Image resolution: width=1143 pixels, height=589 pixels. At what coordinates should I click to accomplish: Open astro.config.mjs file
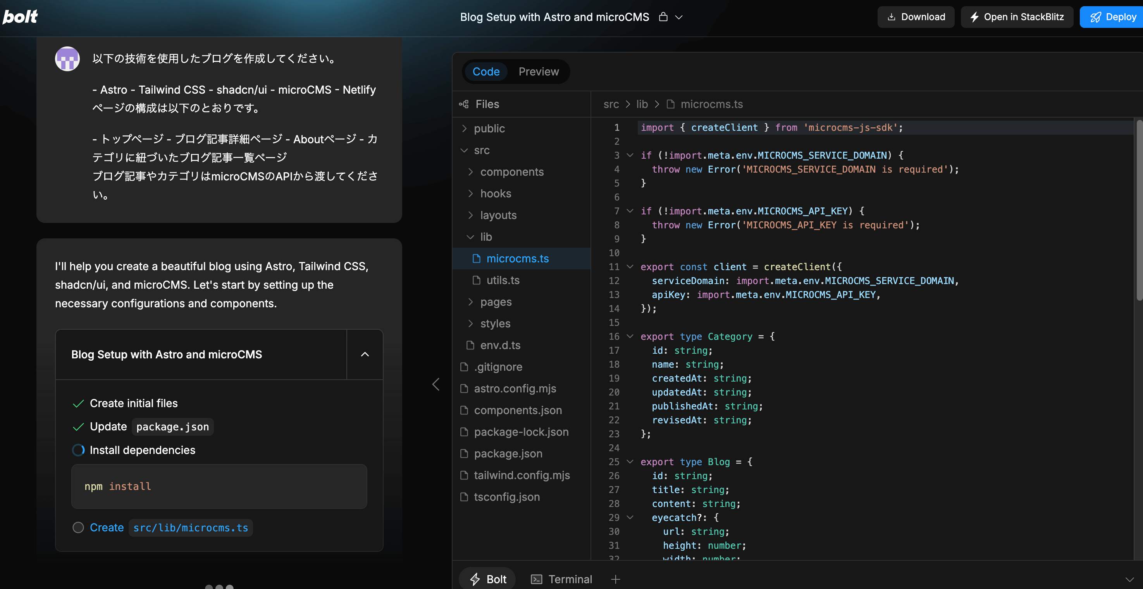click(x=522, y=389)
